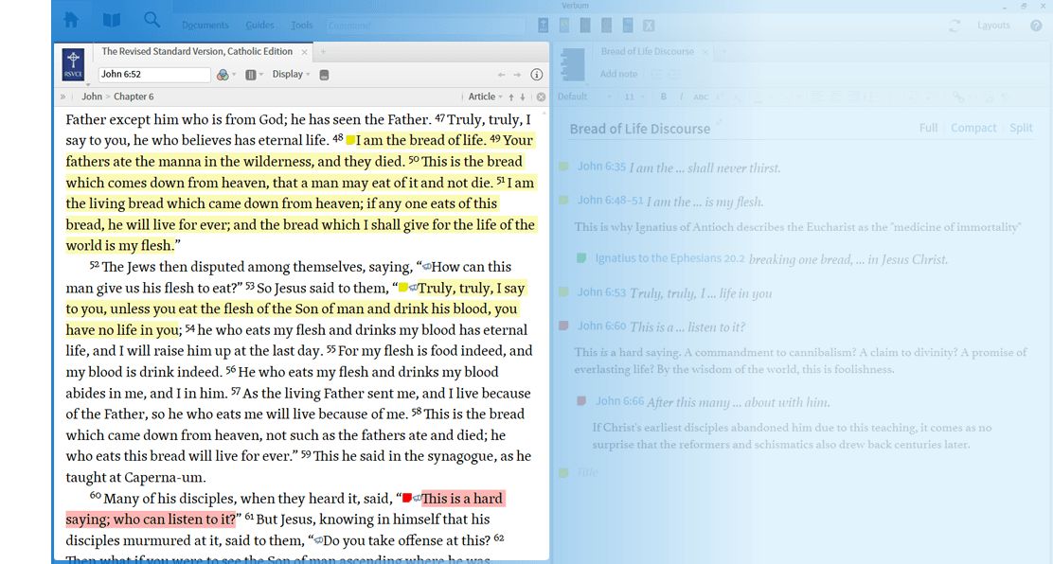Open the visual filters dropdown arrow

234,75
